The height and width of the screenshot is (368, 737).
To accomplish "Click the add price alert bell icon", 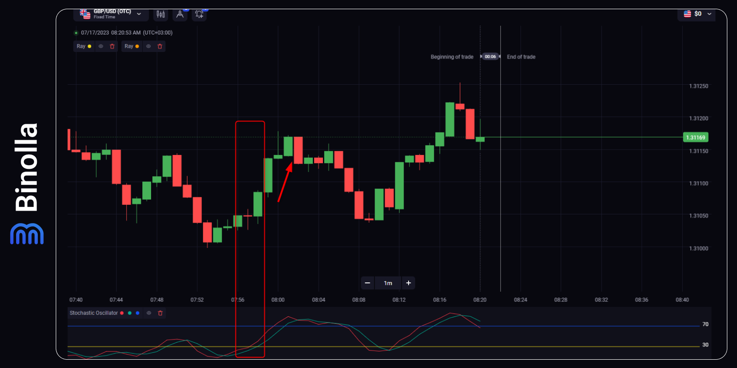I will click(199, 14).
